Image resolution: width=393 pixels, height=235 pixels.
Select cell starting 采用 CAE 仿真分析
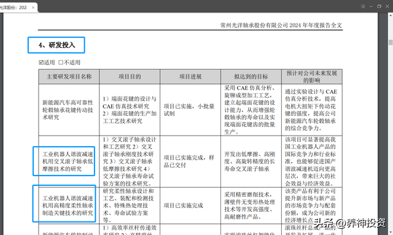251,110
